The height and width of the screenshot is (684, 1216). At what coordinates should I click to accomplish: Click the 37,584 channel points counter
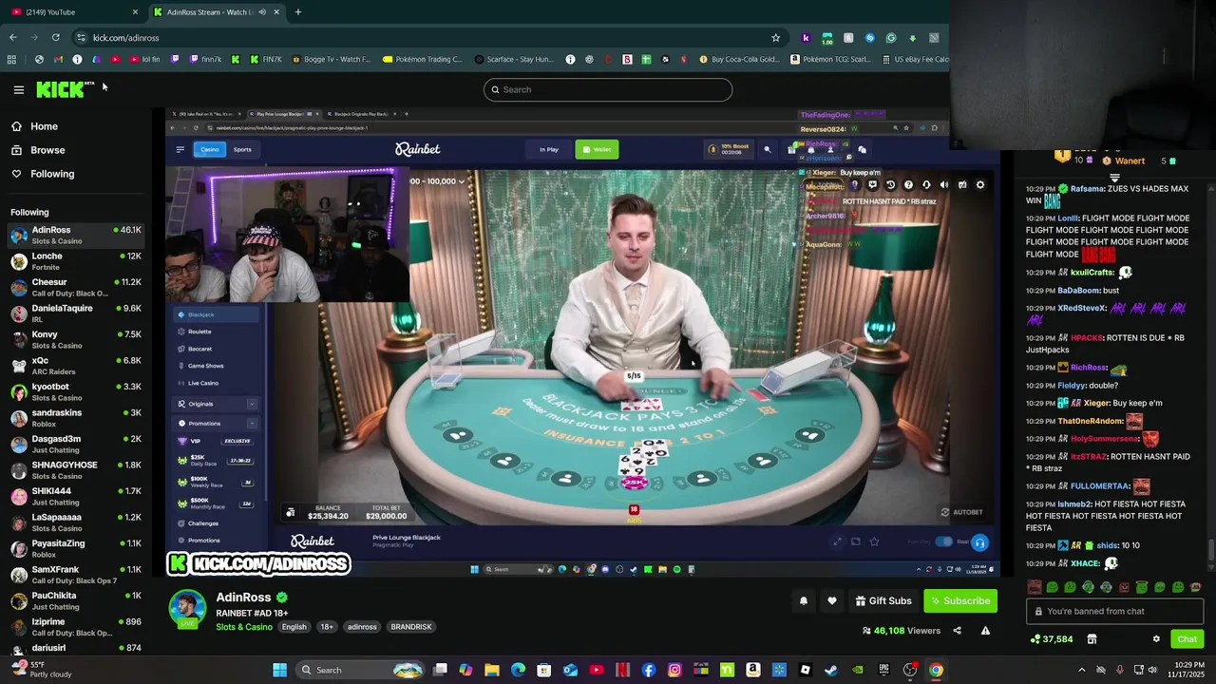click(1052, 639)
